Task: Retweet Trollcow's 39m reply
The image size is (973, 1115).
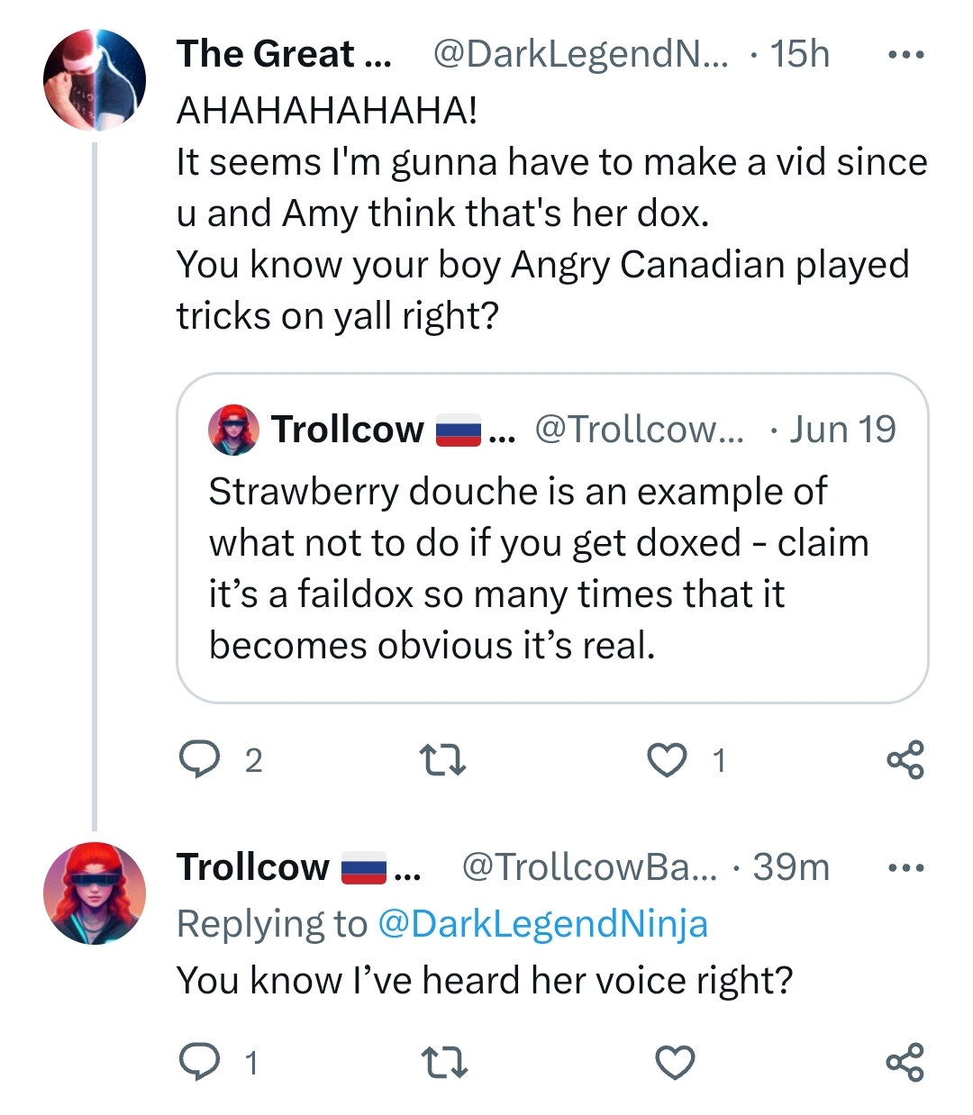Action: coord(444,1063)
